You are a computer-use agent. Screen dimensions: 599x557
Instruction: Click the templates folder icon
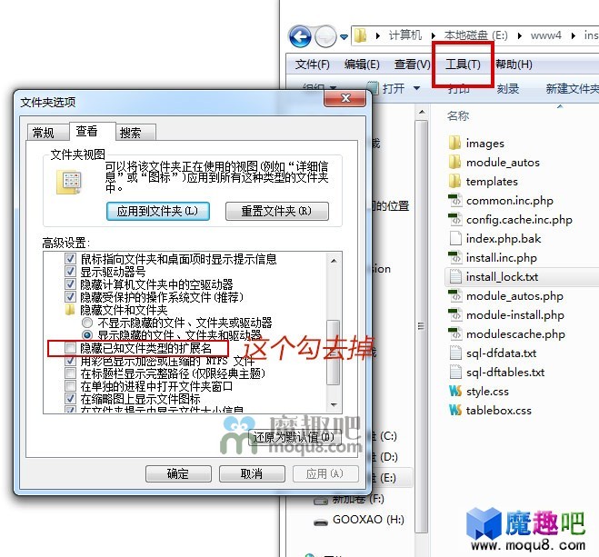click(454, 182)
